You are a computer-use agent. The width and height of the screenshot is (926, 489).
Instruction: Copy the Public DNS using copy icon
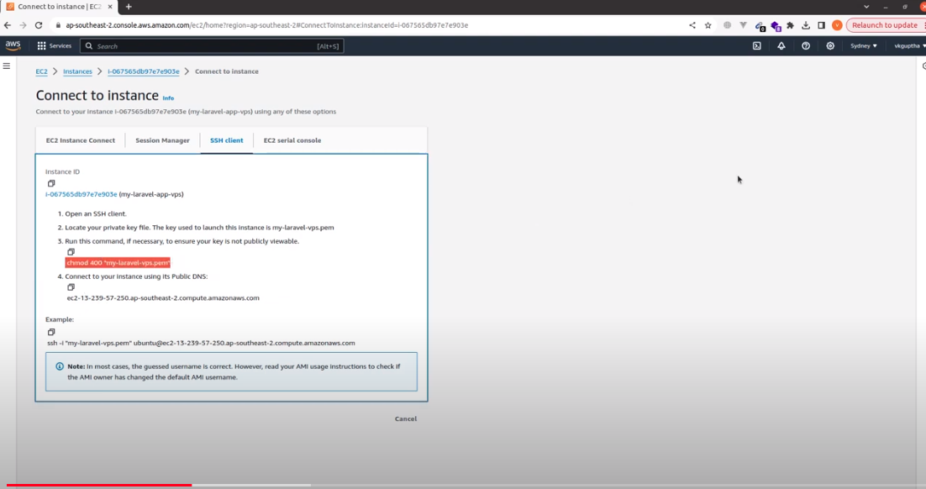click(71, 287)
